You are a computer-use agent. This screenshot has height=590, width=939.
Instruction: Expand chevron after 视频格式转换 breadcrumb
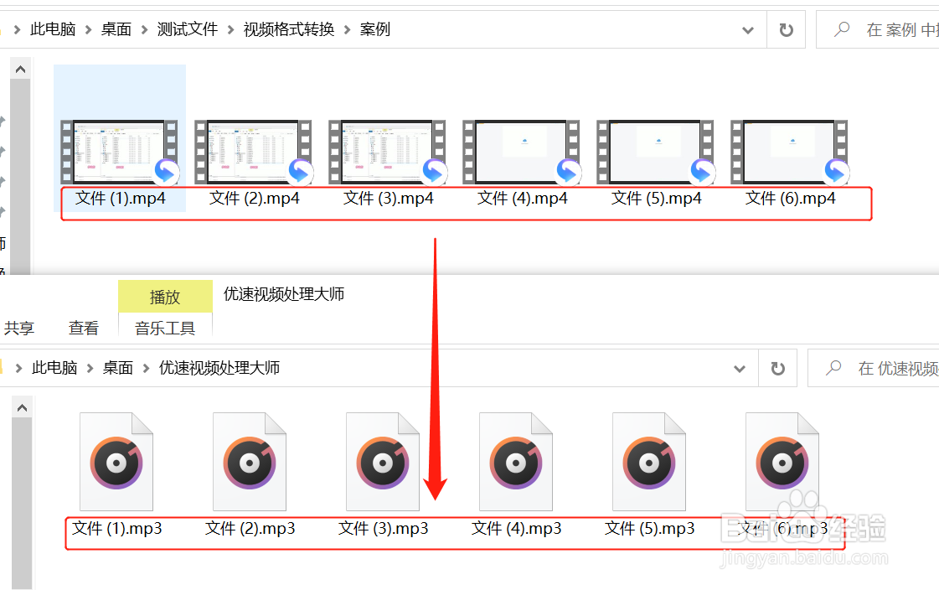pyautogui.click(x=347, y=30)
